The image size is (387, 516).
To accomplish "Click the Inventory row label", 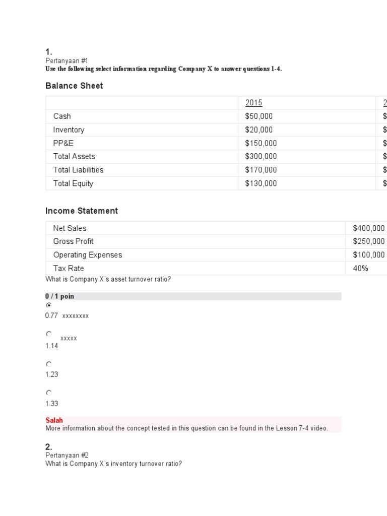I will (x=69, y=130).
